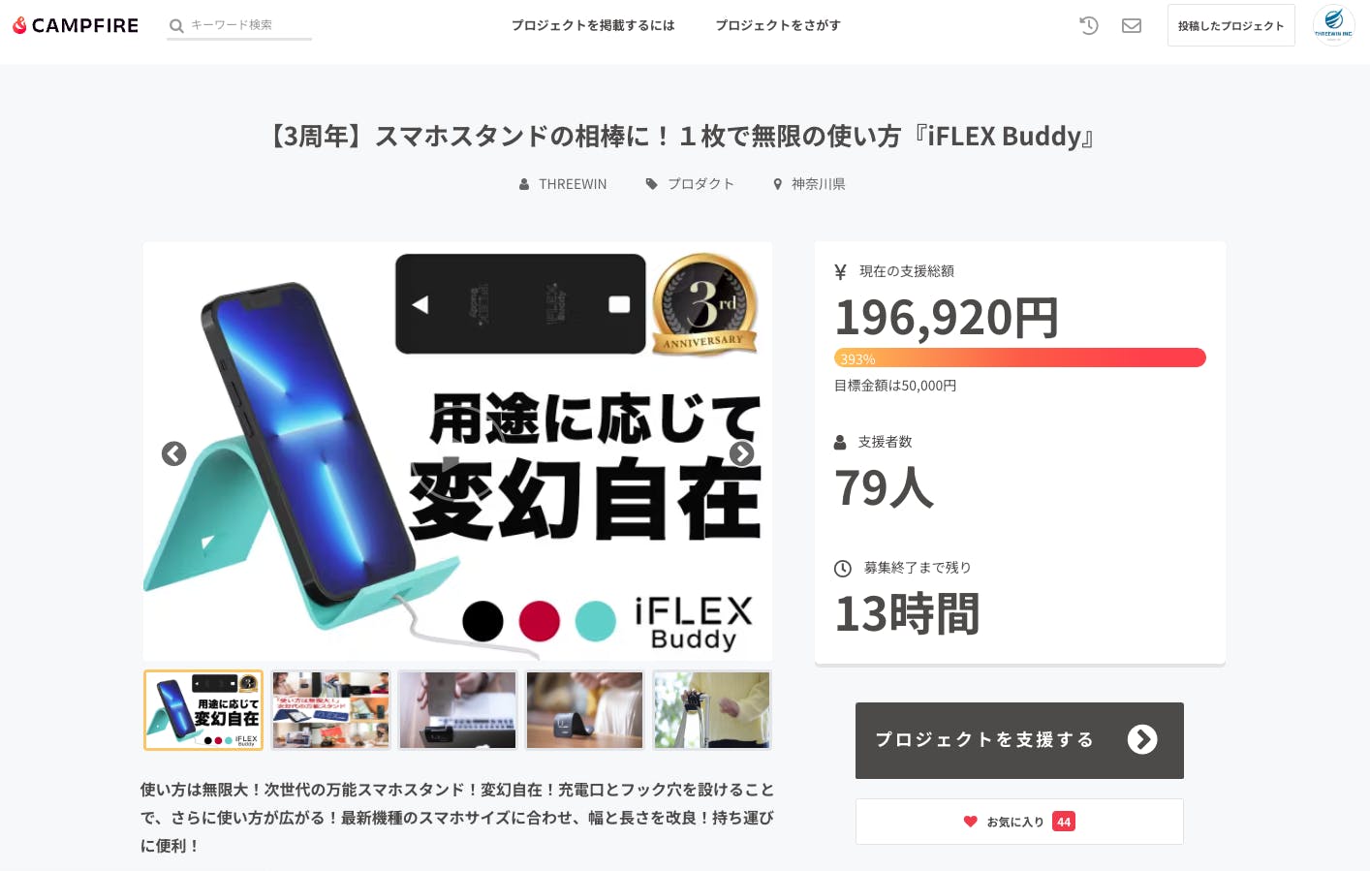This screenshot has height=871, width=1370.
Task: Open the messages envelope icon
Action: 1132,26
